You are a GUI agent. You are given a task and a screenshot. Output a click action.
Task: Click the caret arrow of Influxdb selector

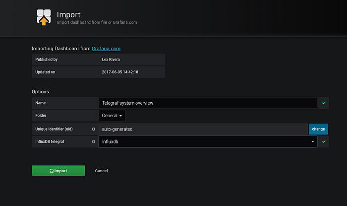click(313, 142)
